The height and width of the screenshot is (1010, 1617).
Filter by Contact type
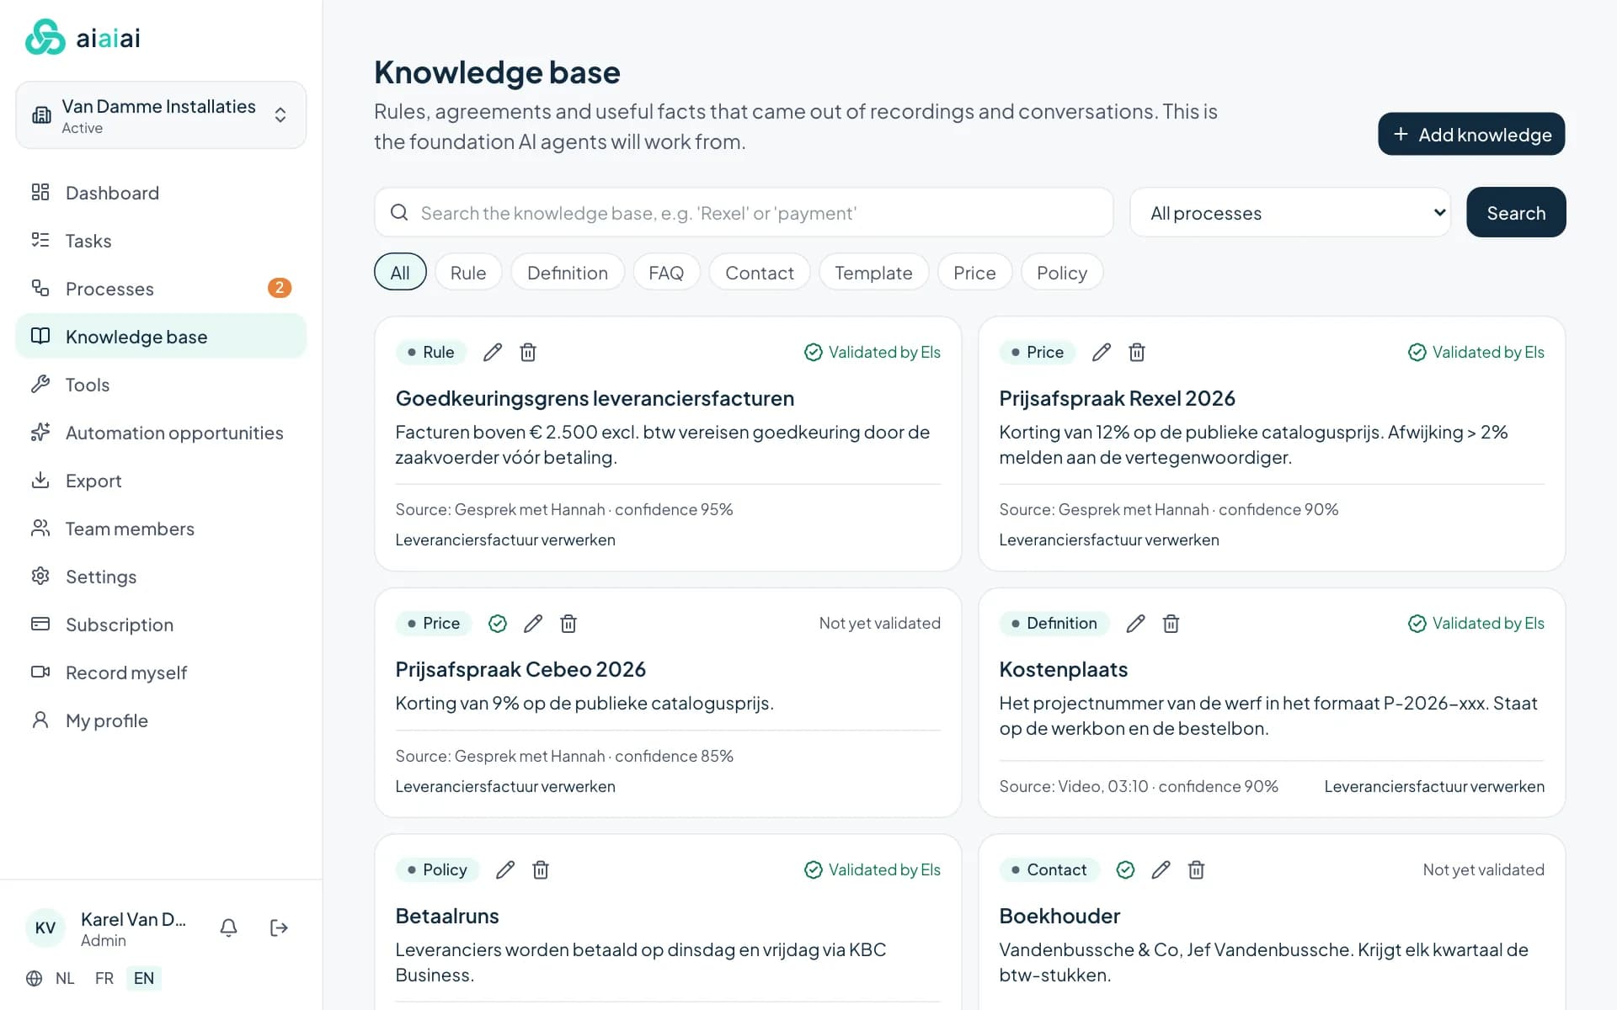(x=760, y=272)
